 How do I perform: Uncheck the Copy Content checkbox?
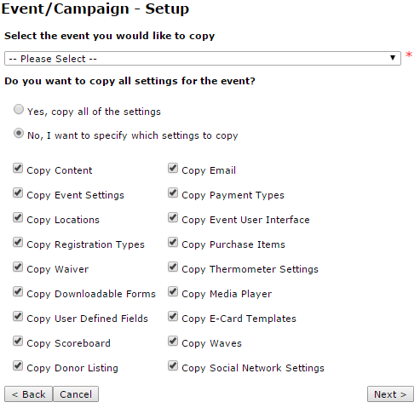[18, 168]
